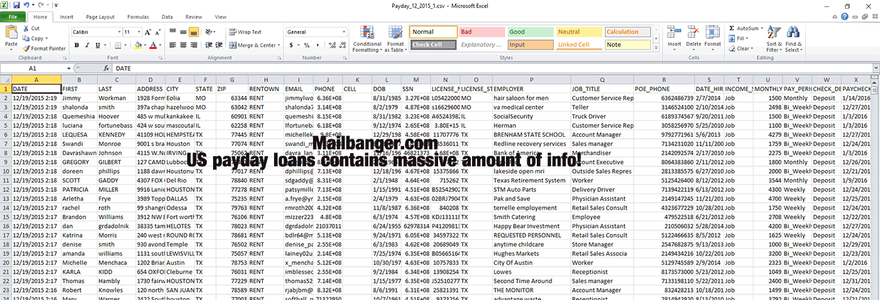Switch to the Formulas tab
The height and width of the screenshot is (300, 880).
138,17
